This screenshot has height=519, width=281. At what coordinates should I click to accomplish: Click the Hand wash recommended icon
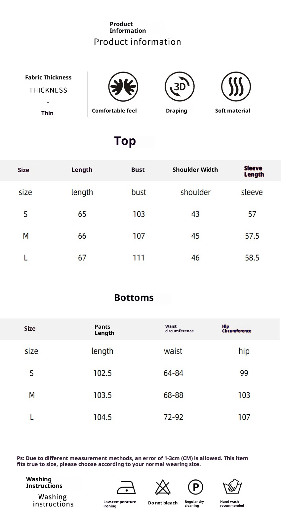(232, 487)
